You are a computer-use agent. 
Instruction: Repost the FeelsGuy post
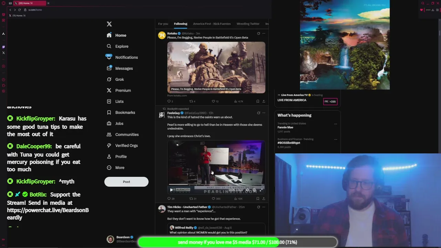(193, 198)
